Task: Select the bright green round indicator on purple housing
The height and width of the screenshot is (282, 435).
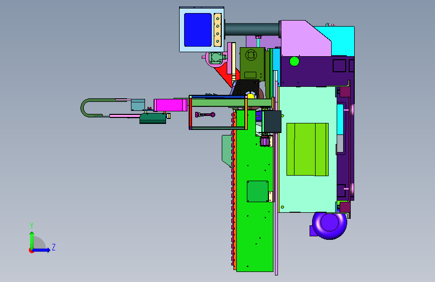Action: tap(295, 61)
